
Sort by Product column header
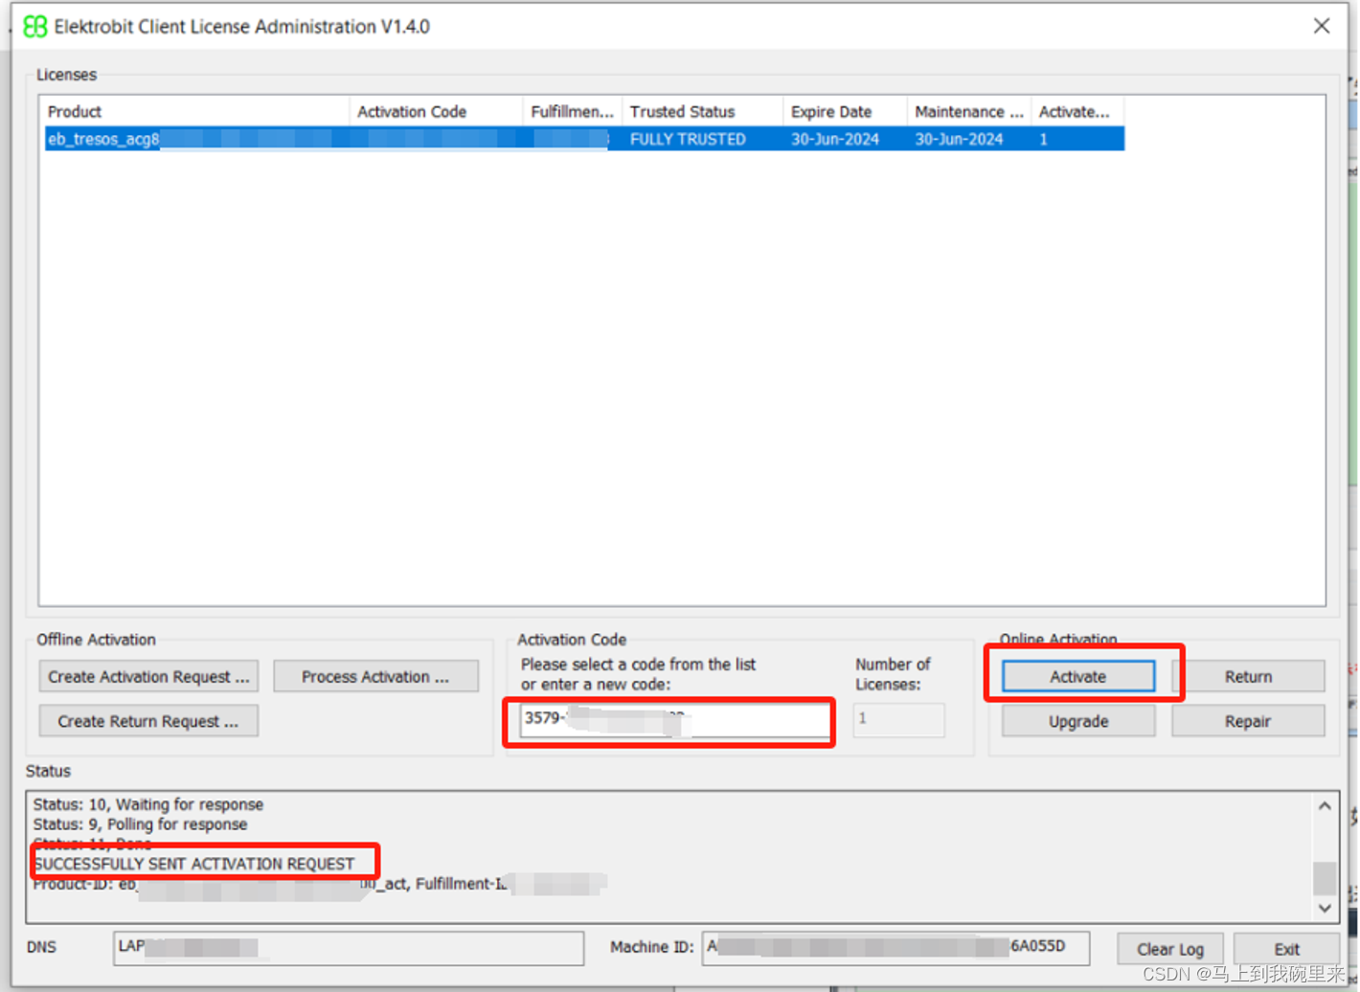195,111
